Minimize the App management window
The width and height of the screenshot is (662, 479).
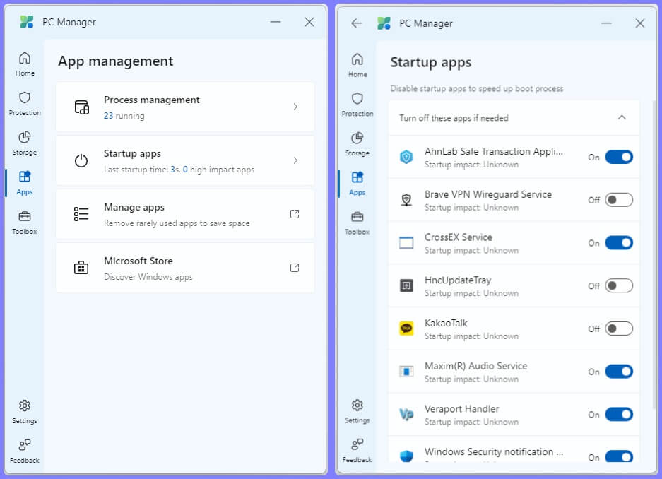click(x=276, y=22)
